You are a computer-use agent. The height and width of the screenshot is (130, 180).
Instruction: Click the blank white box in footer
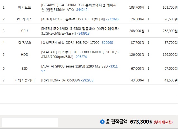30,122
